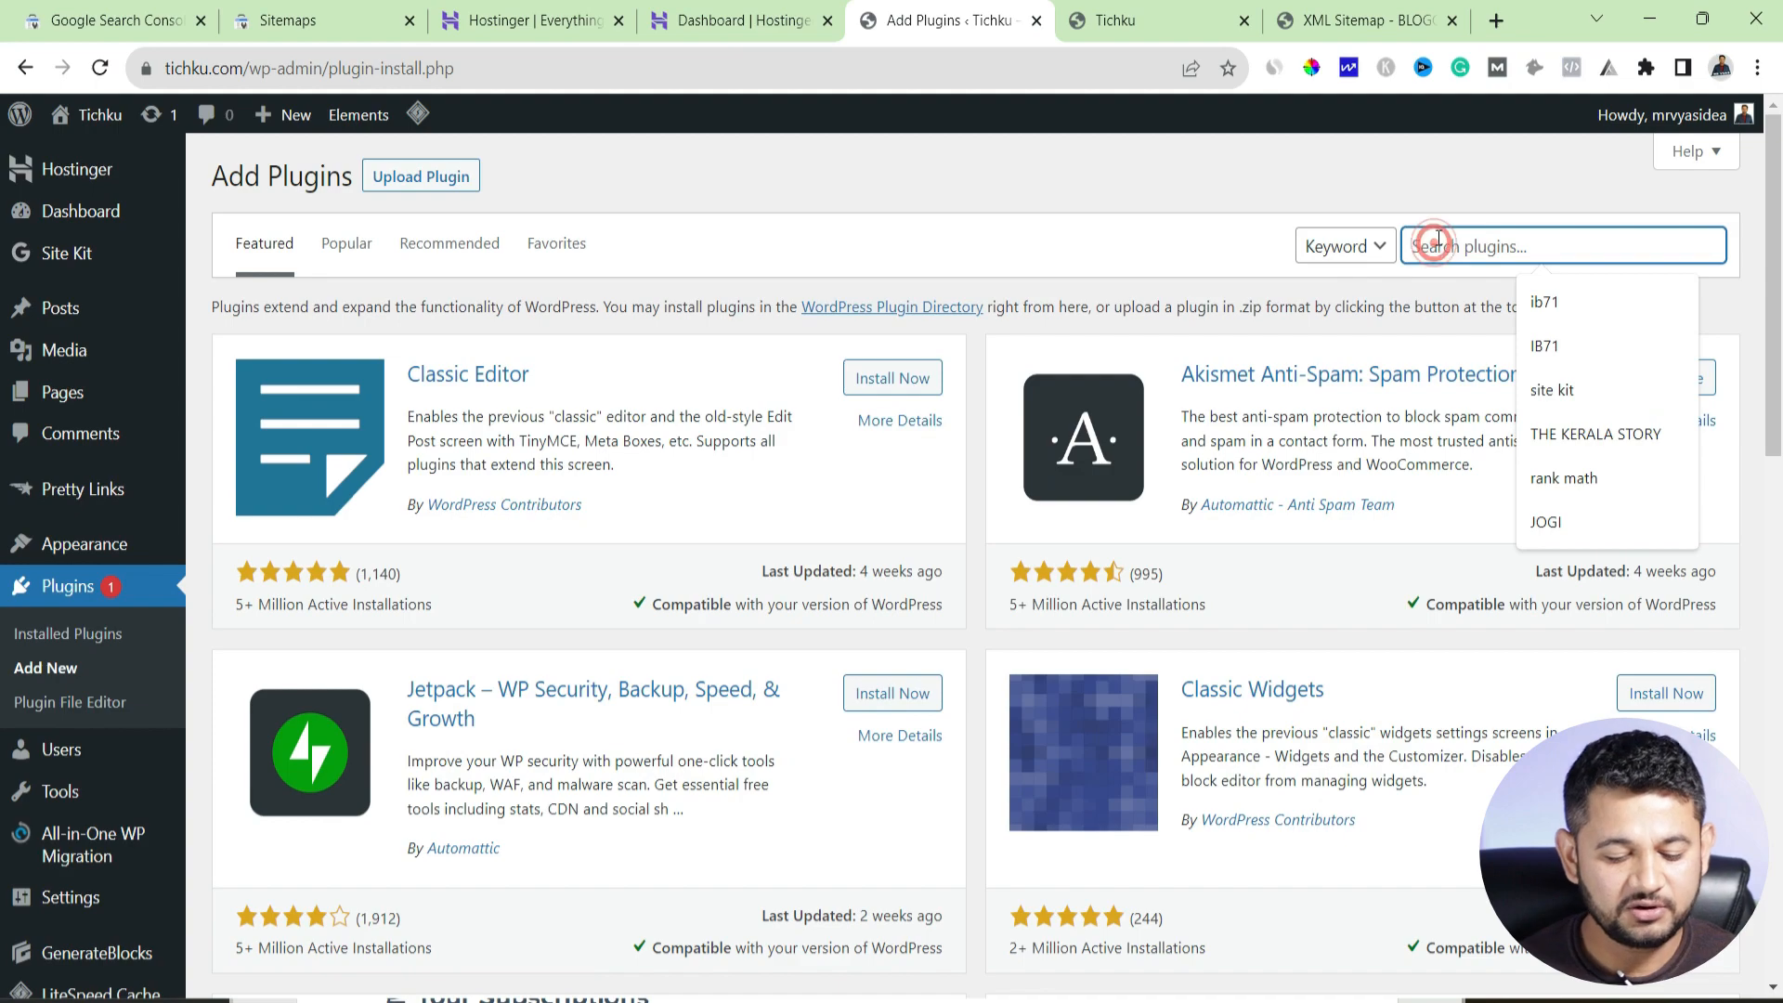Open the Plugin File Editor

tap(70, 702)
